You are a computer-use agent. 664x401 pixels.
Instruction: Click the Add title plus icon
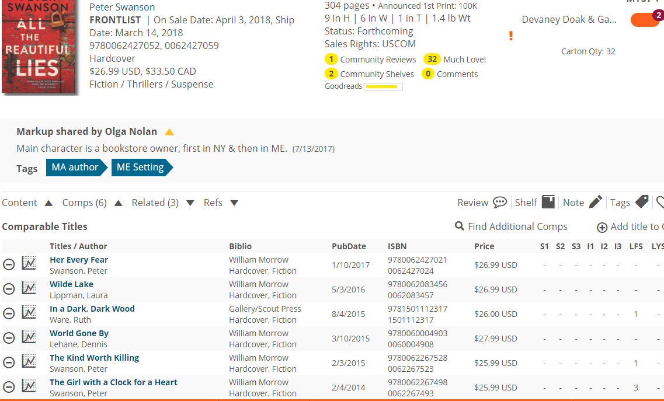tap(602, 228)
